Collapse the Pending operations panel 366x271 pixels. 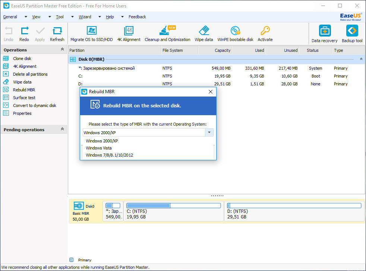[62, 129]
